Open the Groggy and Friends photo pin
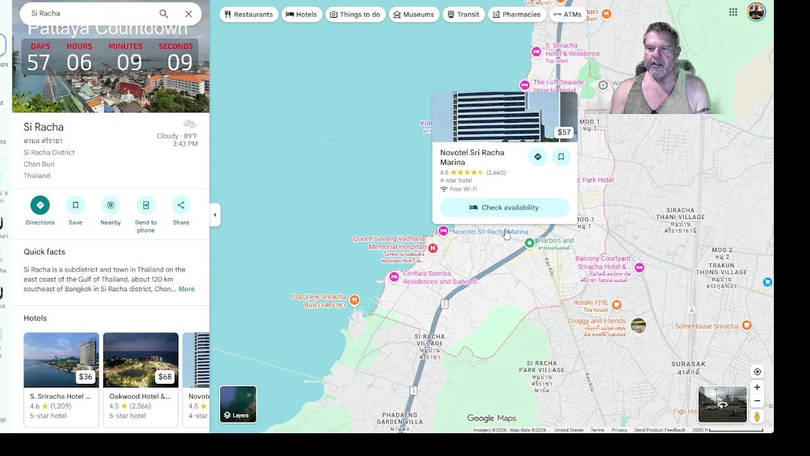The height and width of the screenshot is (456, 810). coord(639,326)
